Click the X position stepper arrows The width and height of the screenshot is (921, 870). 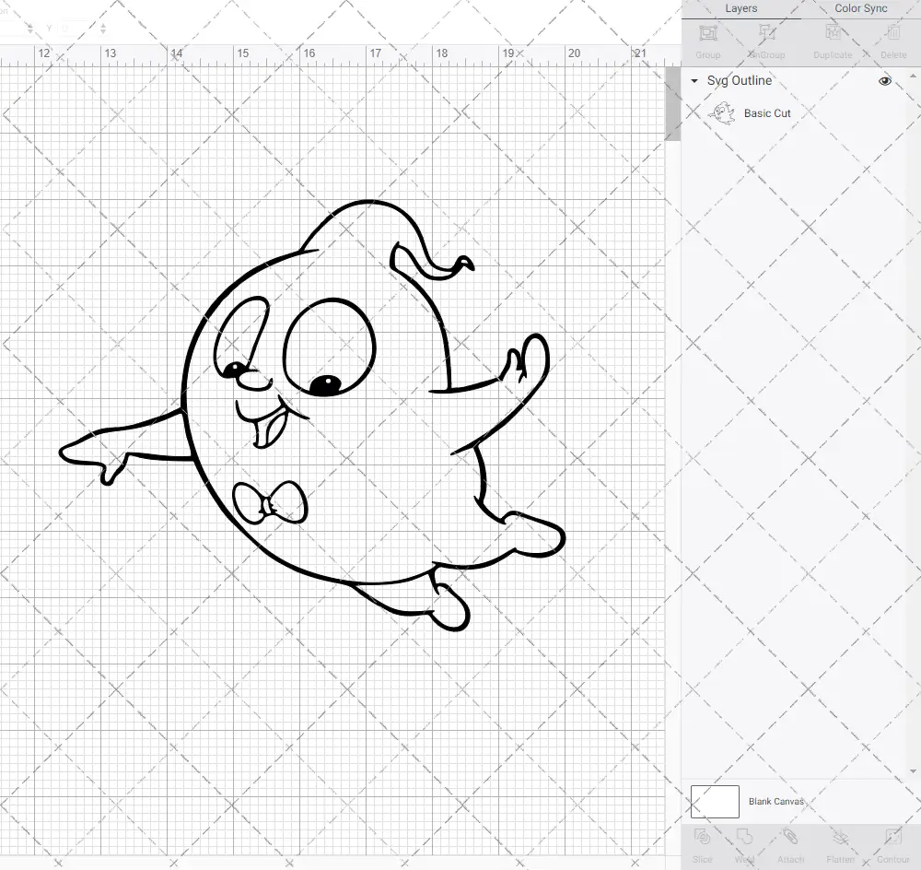[30, 29]
